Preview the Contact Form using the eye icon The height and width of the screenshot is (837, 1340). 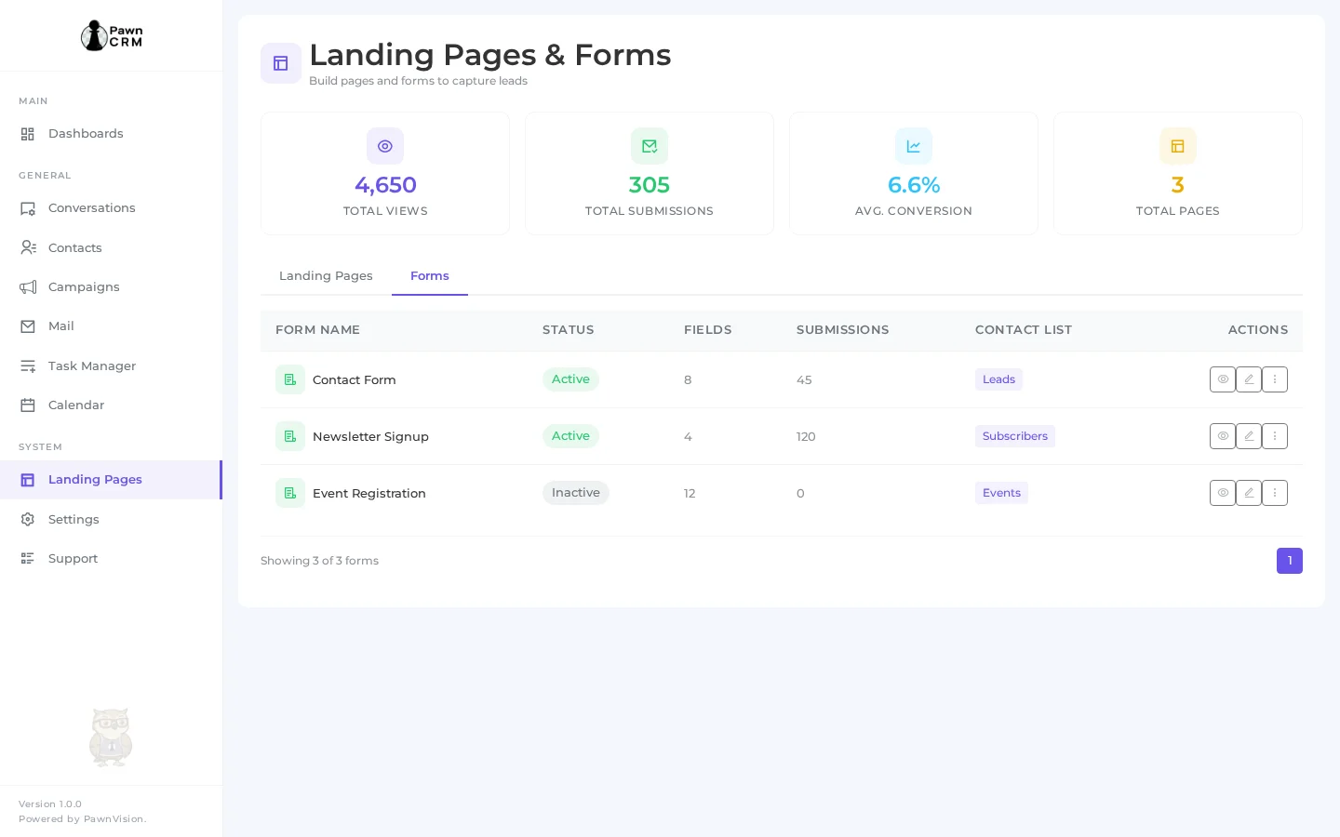coord(1223,379)
